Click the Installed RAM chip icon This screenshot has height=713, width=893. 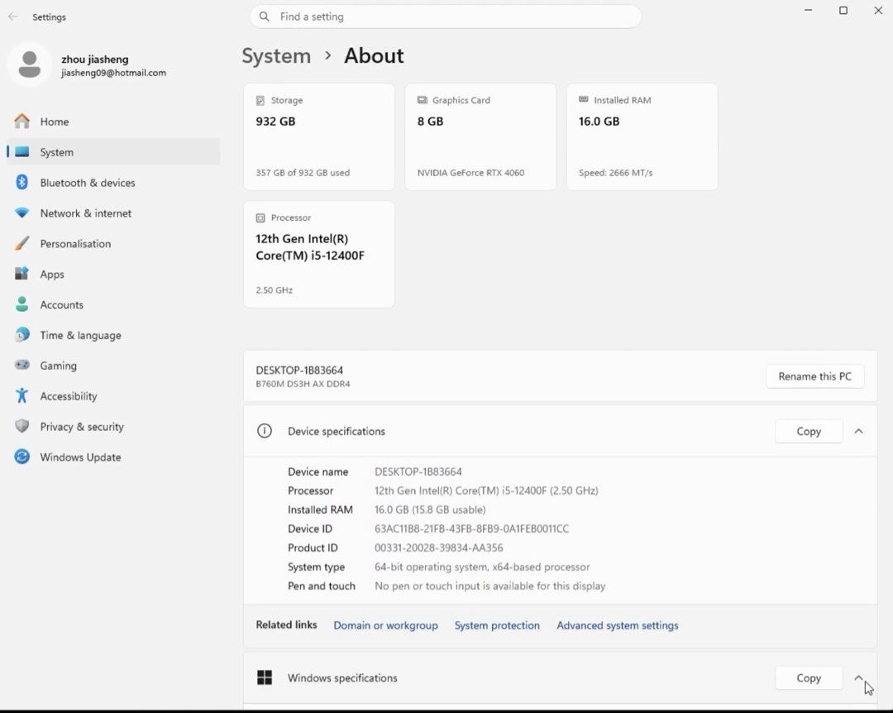tap(584, 100)
